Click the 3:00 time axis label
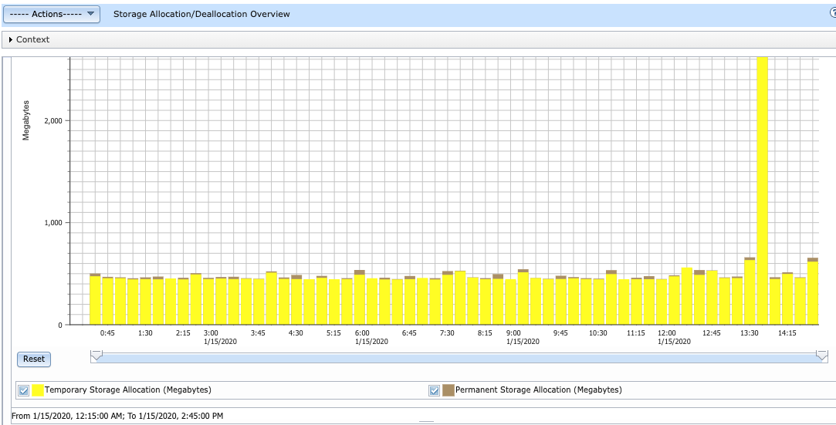This screenshot has height=425, width=836. tap(211, 333)
